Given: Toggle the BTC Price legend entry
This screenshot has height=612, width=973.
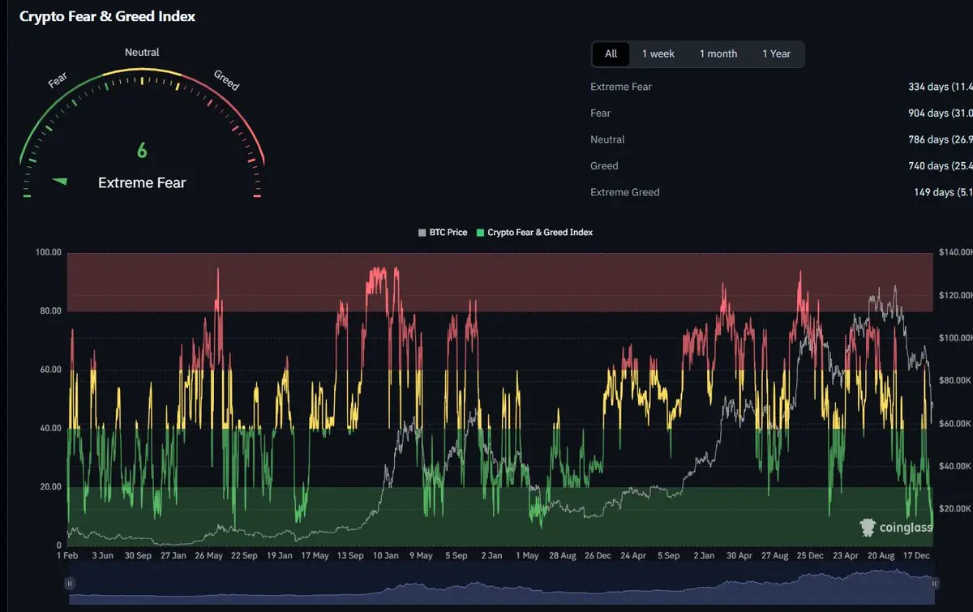Looking at the screenshot, I should pyautogui.click(x=443, y=233).
